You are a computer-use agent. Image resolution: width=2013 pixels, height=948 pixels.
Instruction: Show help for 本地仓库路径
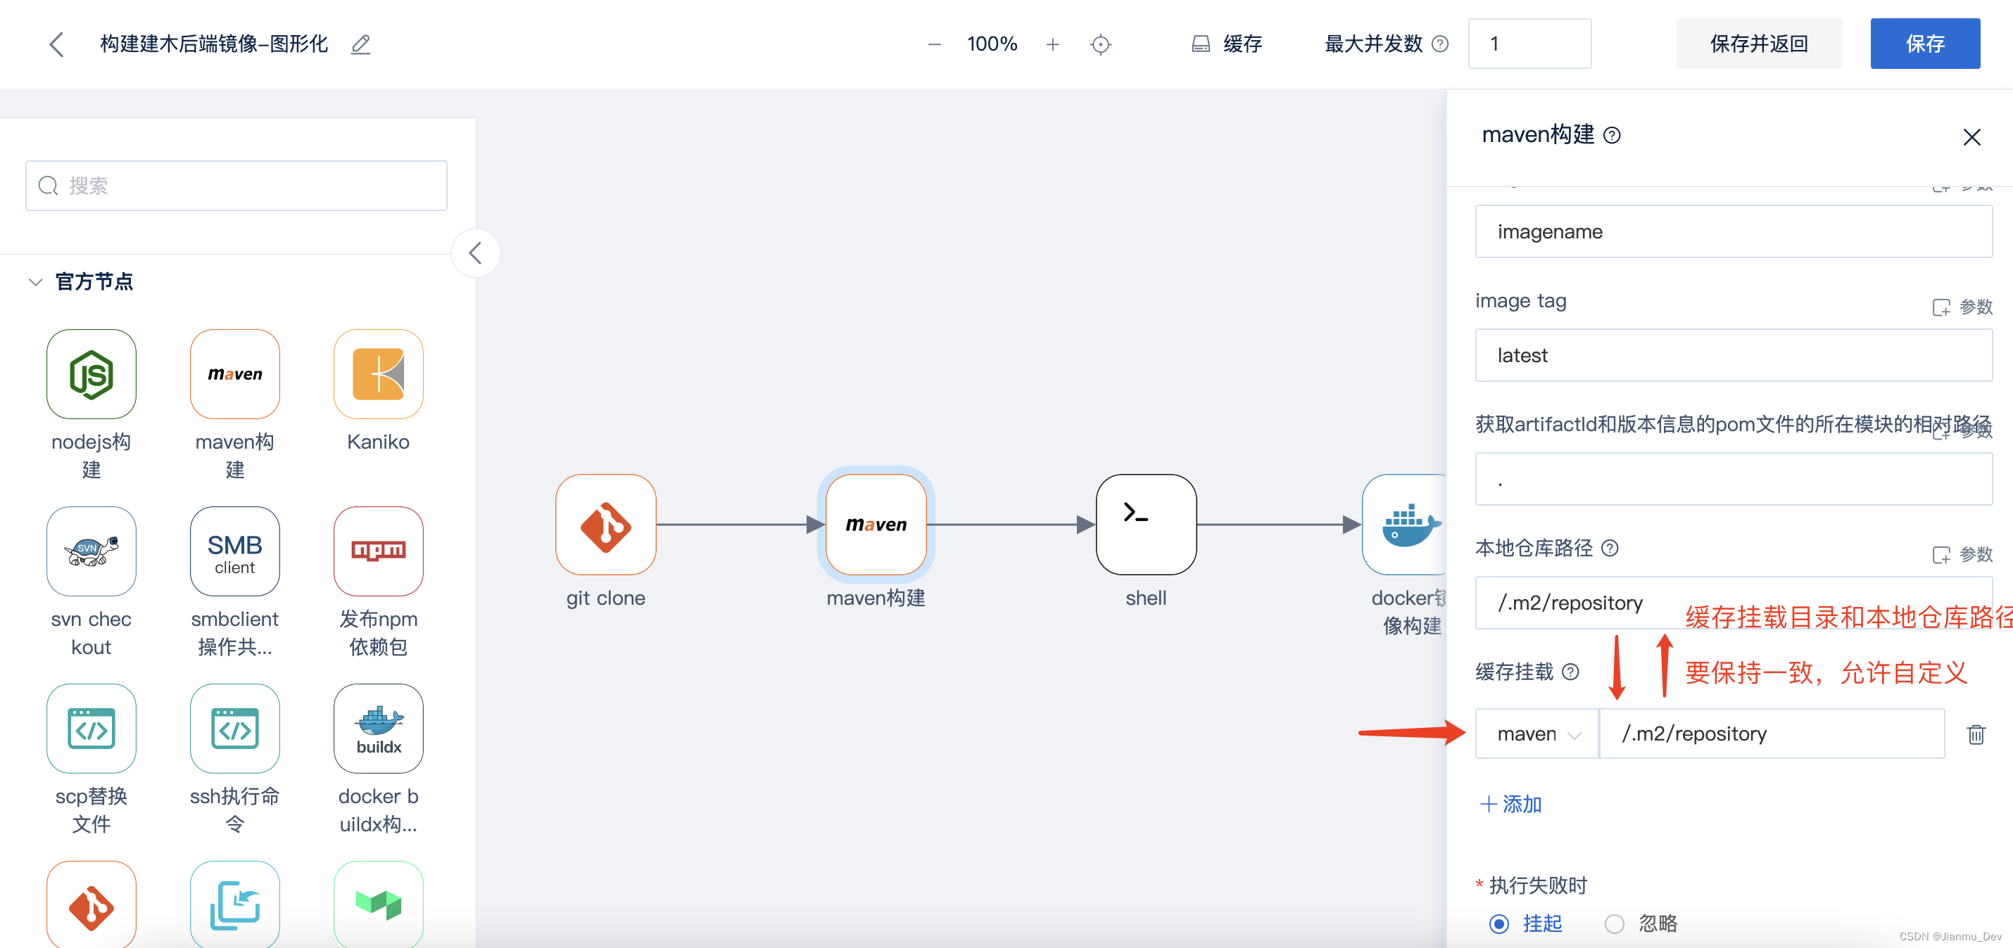[1610, 548]
